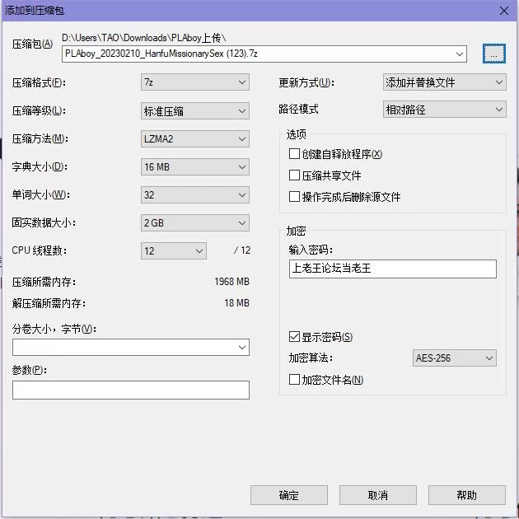
Task: Close the add-to-archive dialog window
Action: 503,10
